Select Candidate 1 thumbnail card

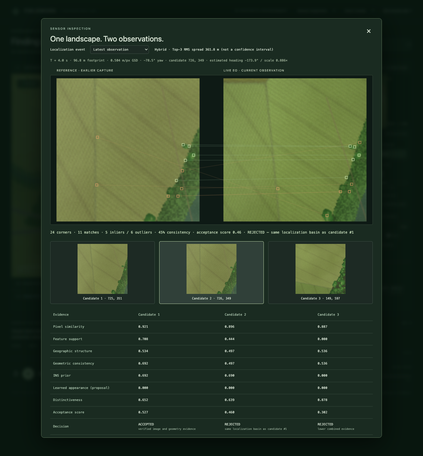[x=103, y=272]
